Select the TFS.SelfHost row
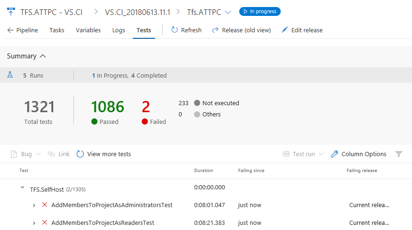The width and height of the screenshot is (412, 230). pos(206,188)
